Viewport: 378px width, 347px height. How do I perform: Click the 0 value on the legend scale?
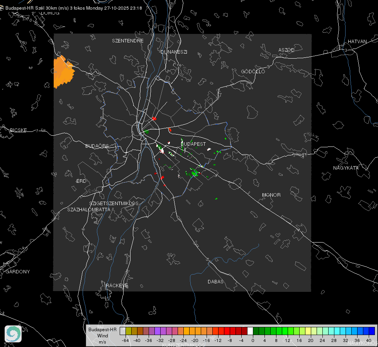coord(253,340)
